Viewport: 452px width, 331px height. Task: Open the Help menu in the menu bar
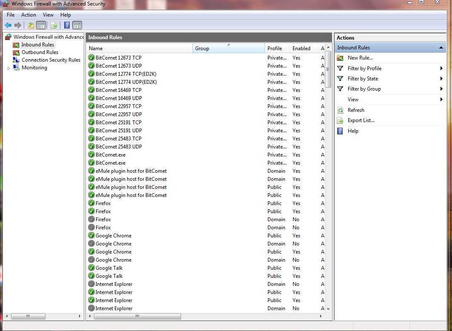point(65,15)
